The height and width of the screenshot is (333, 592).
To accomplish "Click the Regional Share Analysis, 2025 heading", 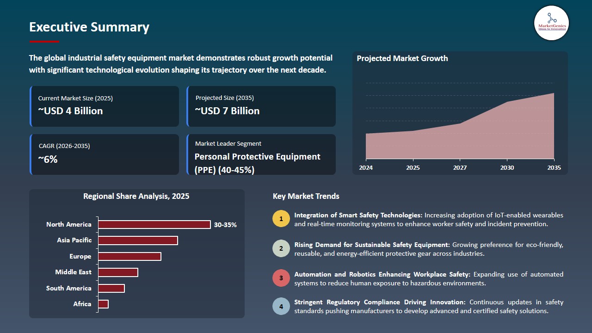I will click(136, 196).
